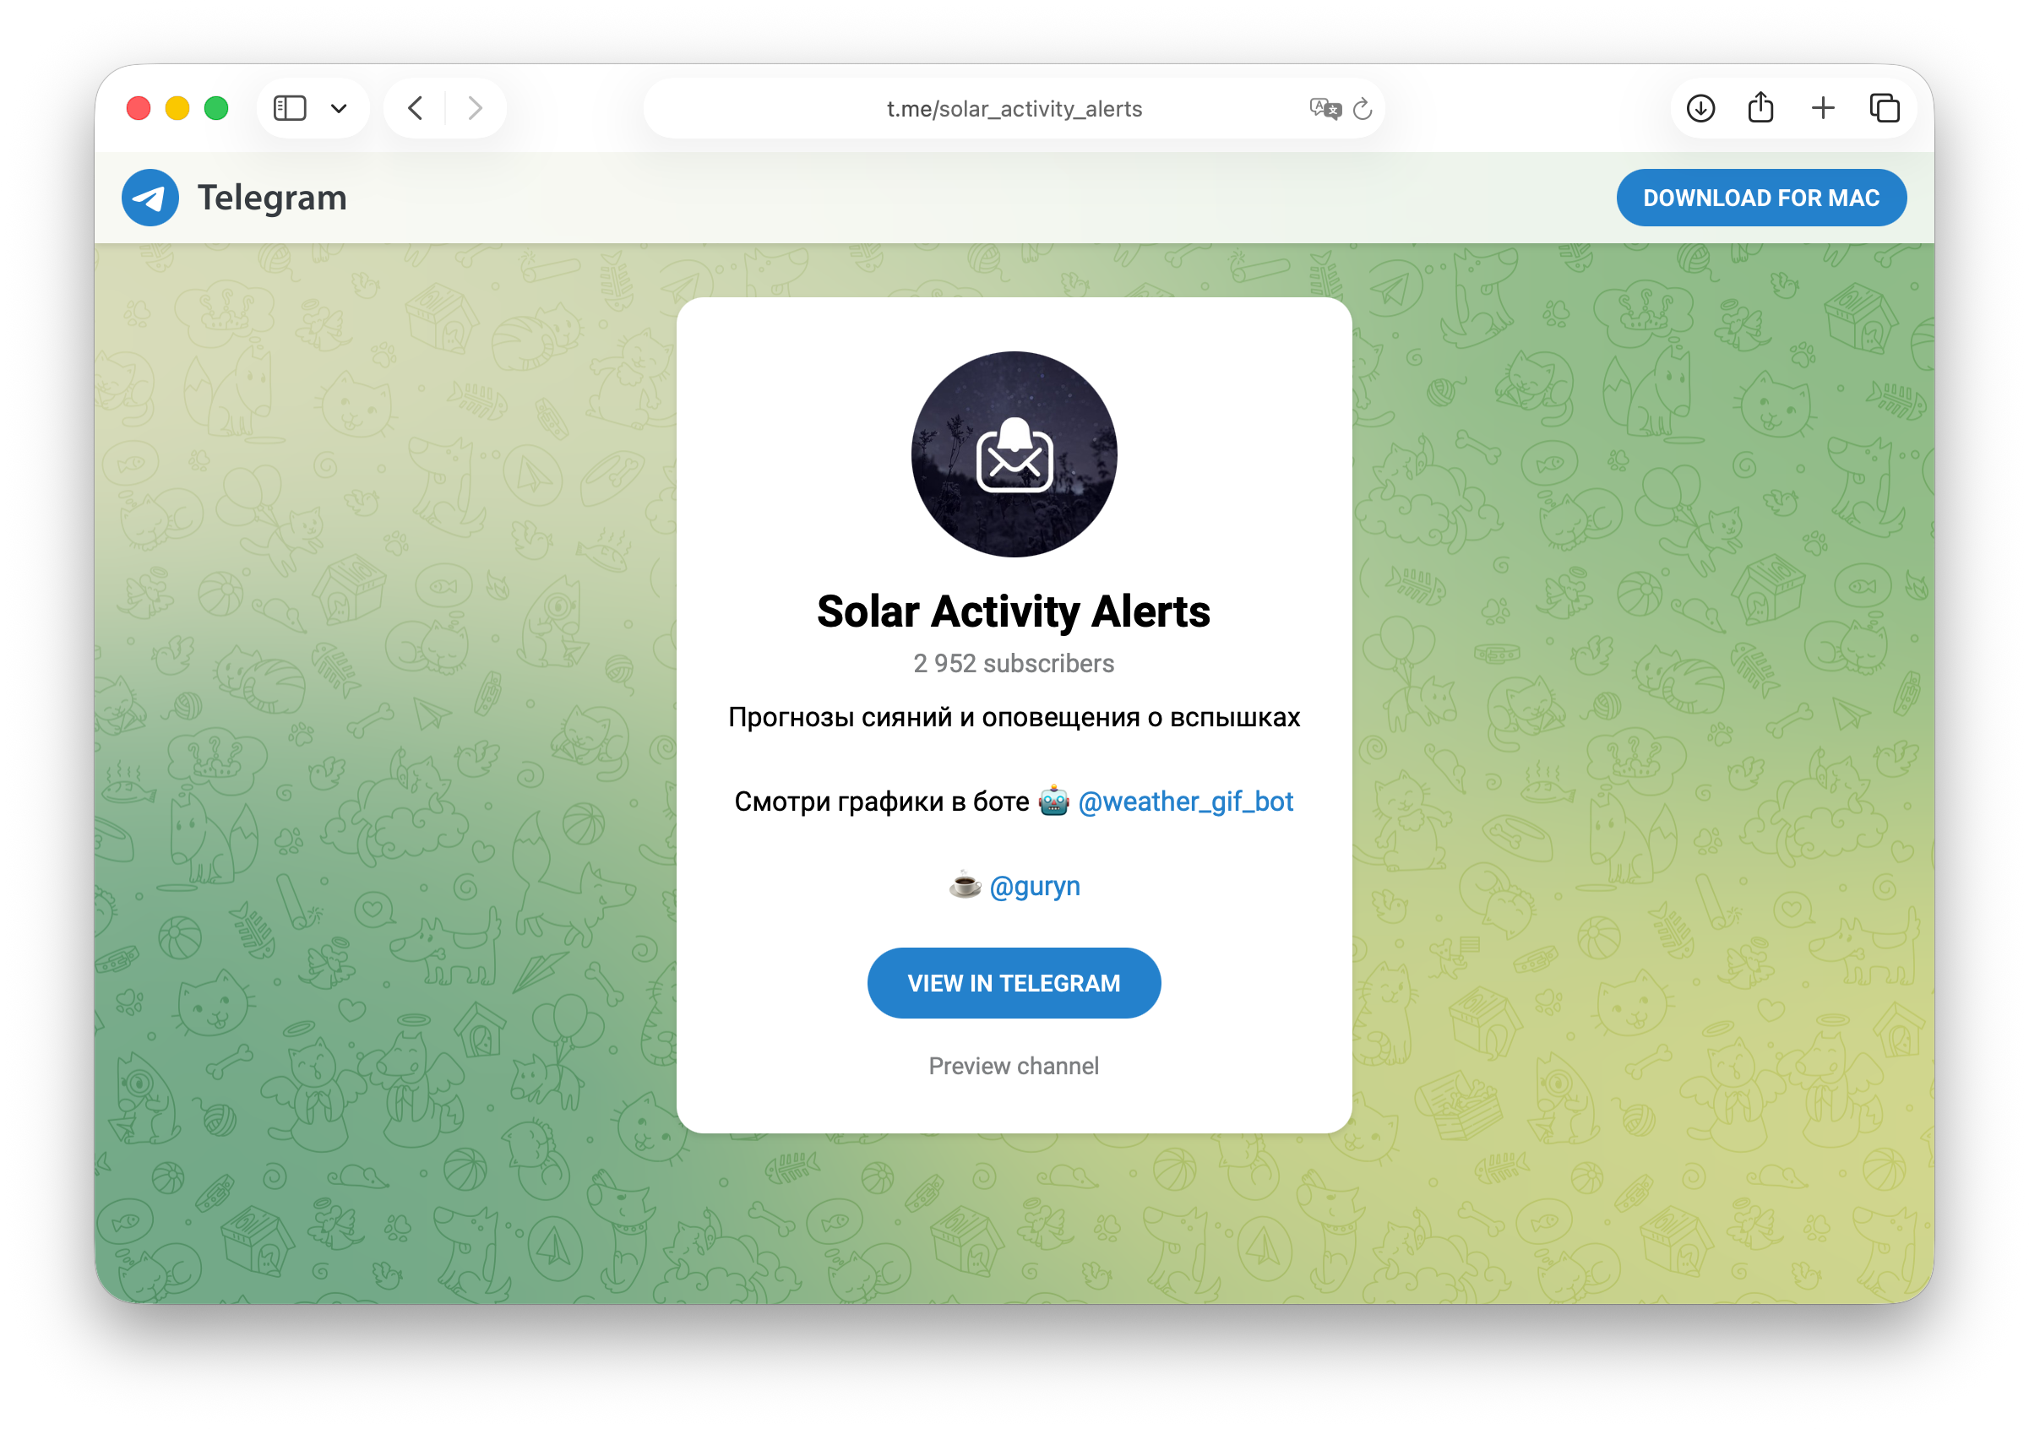Show the tab overview icon
This screenshot has width=2029, height=1429.
pyautogui.click(x=1884, y=109)
